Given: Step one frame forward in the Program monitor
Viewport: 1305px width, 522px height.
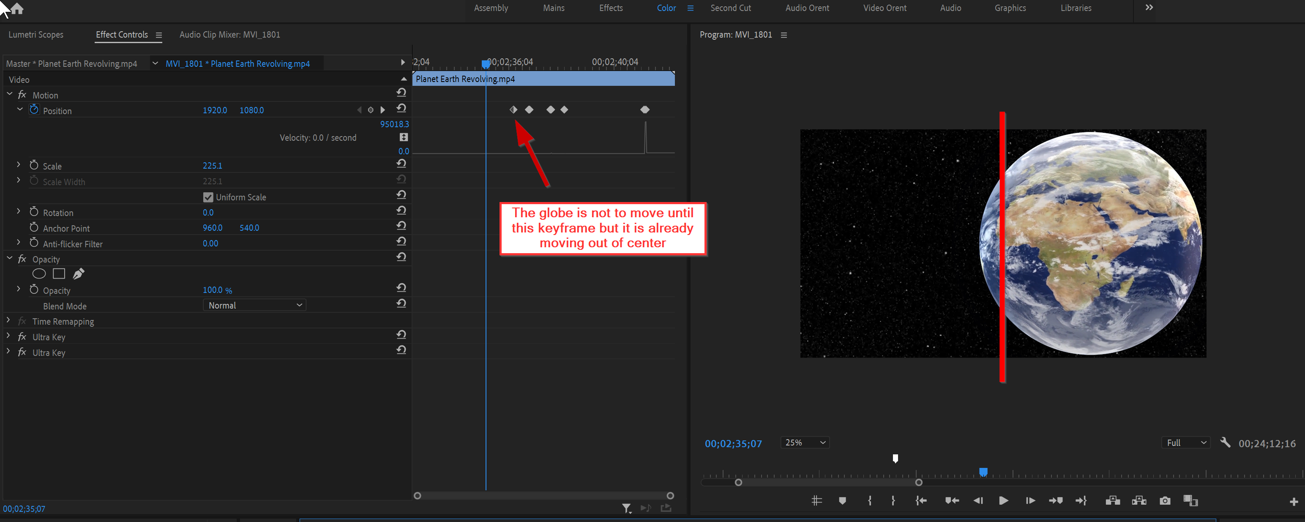Looking at the screenshot, I should point(1030,500).
